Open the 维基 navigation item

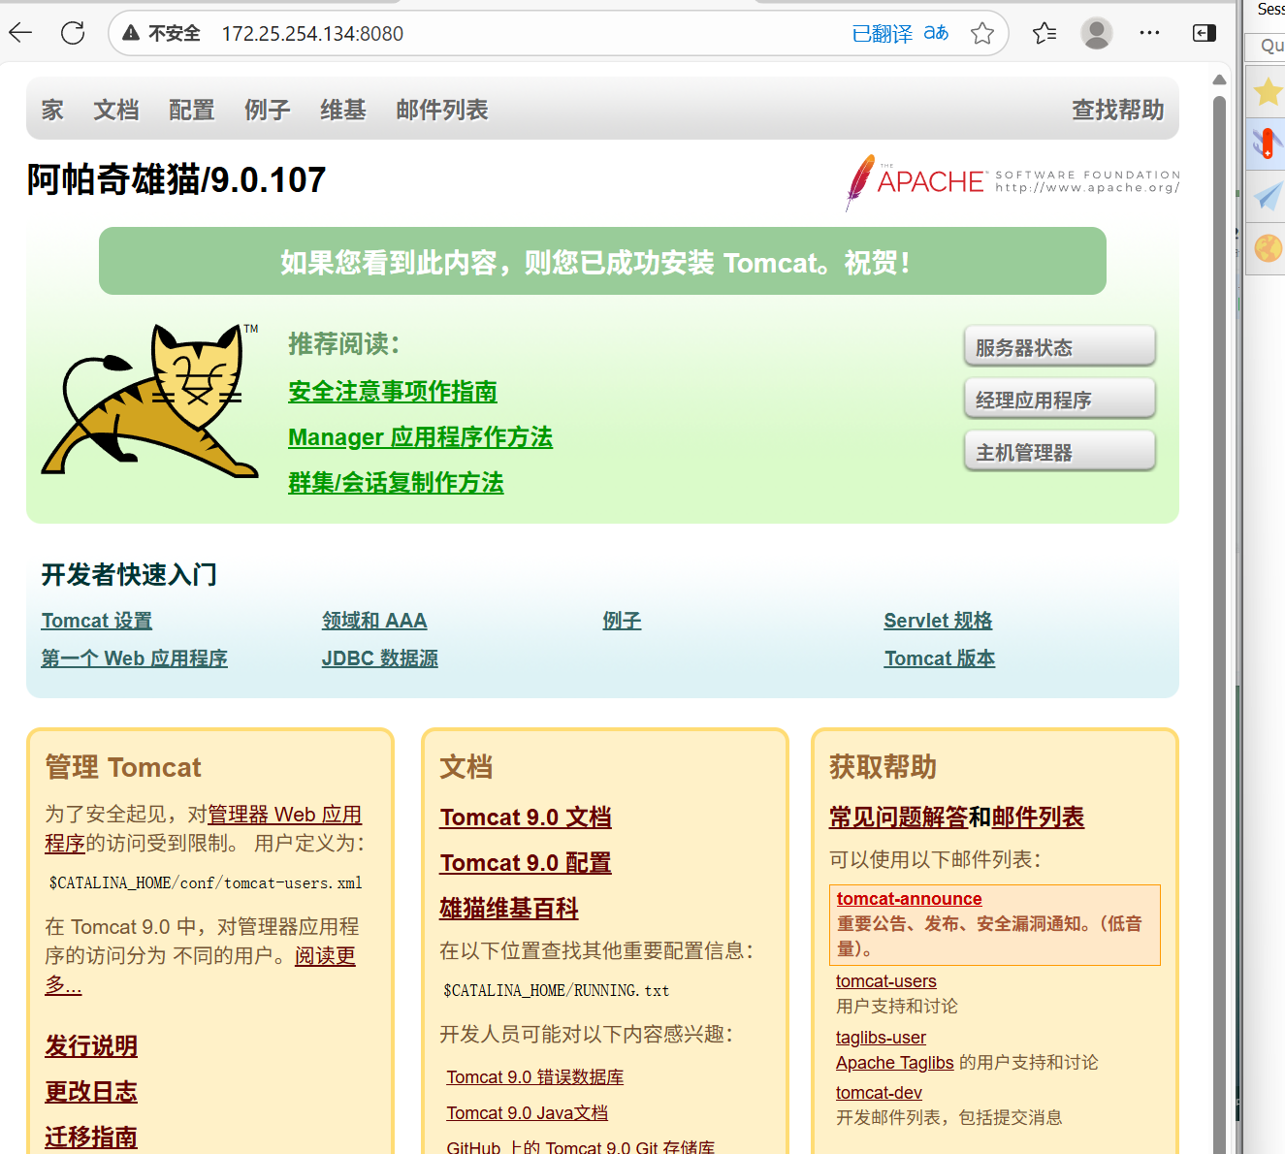coord(343,110)
